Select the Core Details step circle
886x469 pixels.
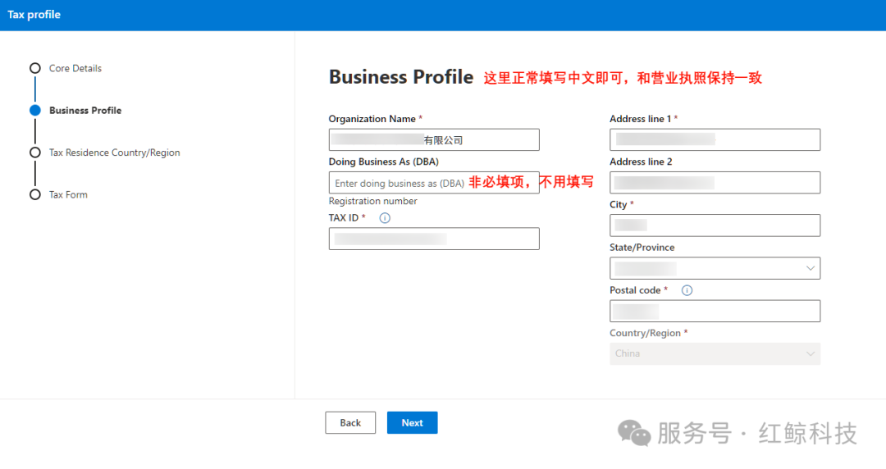point(35,68)
